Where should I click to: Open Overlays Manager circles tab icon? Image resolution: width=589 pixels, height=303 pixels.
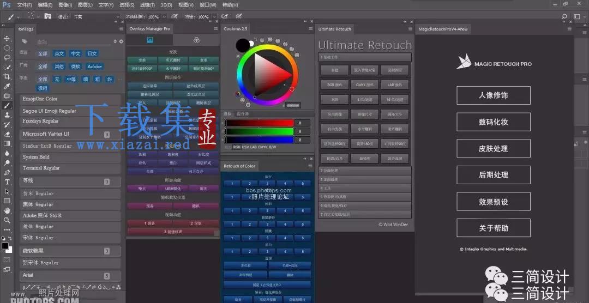tap(196, 40)
